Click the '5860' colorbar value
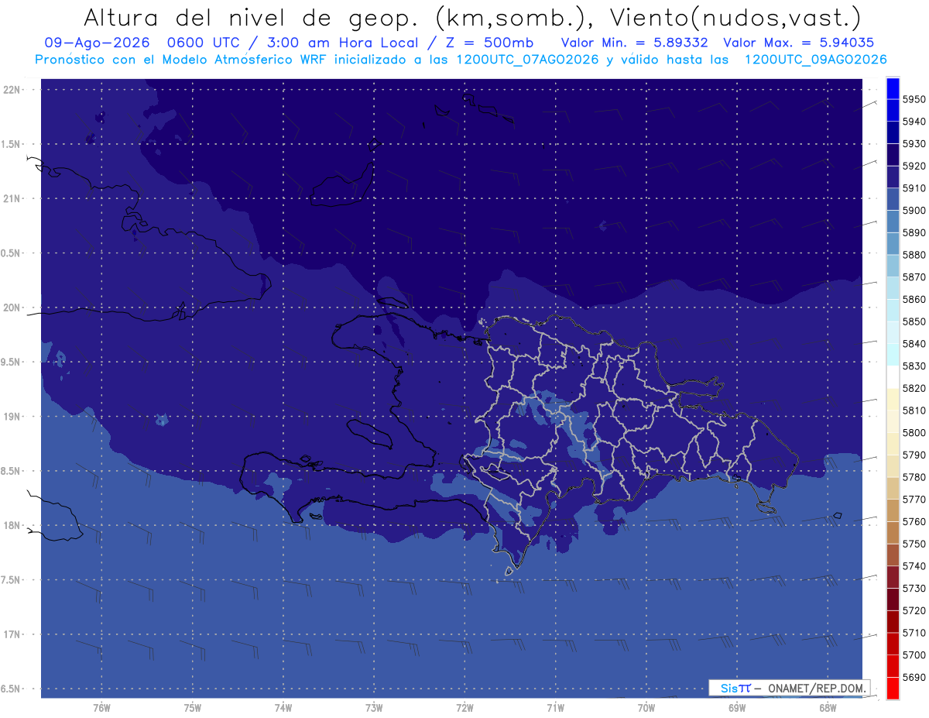This screenshot has height=718, width=929. [x=914, y=299]
